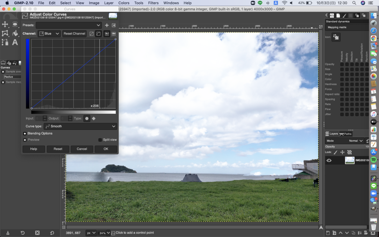Open the Filters menu
Viewport: 379px width, 237px height.
153,3
